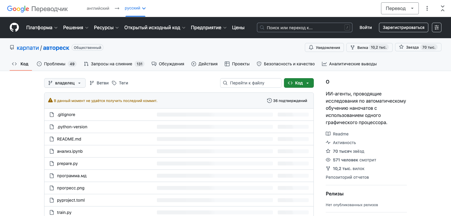Open the Безопасность и качество tab
Screen dimensions: 451x216
point(286,64)
